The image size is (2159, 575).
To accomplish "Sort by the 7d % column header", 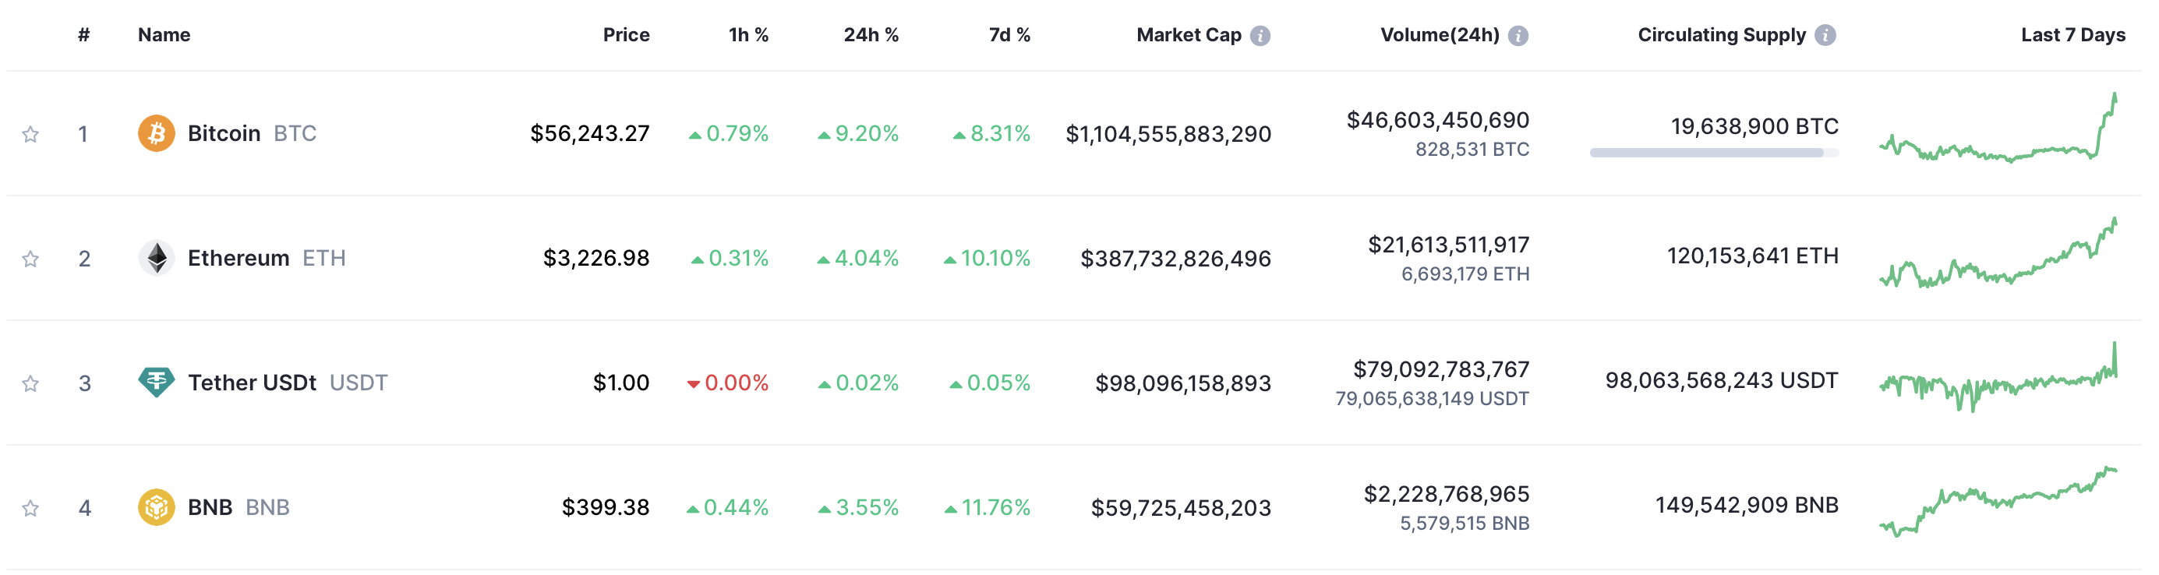I will (x=1009, y=35).
